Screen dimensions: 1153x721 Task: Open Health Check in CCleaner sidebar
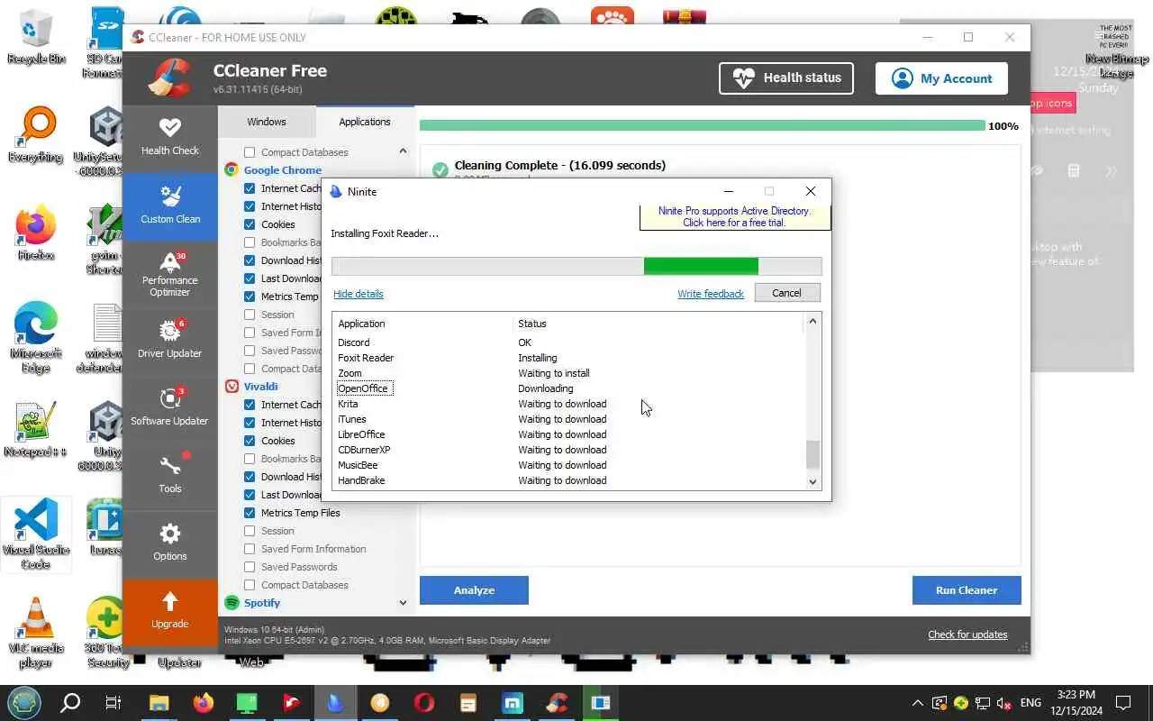[170, 137]
